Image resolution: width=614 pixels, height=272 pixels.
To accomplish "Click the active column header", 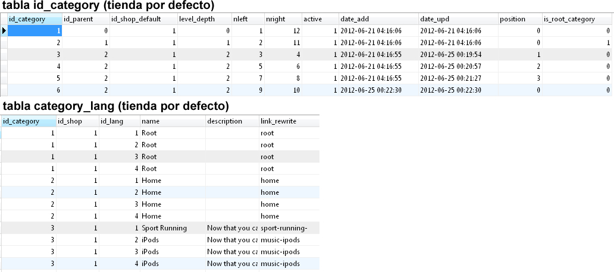I will (320, 19).
